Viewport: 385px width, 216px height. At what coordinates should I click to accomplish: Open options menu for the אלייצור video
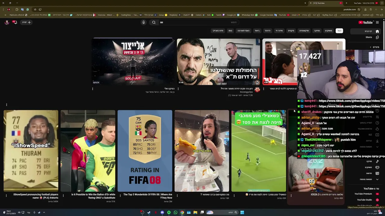(x=93, y=89)
